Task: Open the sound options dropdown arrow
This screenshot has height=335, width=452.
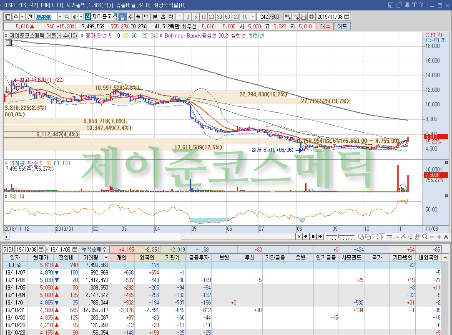Action: click(x=81, y=17)
